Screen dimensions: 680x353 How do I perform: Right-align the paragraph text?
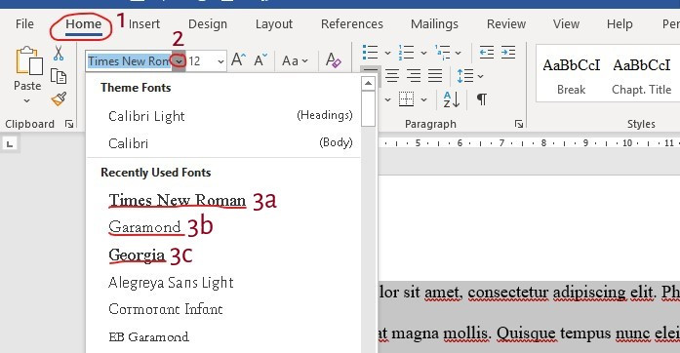(414, 76)
